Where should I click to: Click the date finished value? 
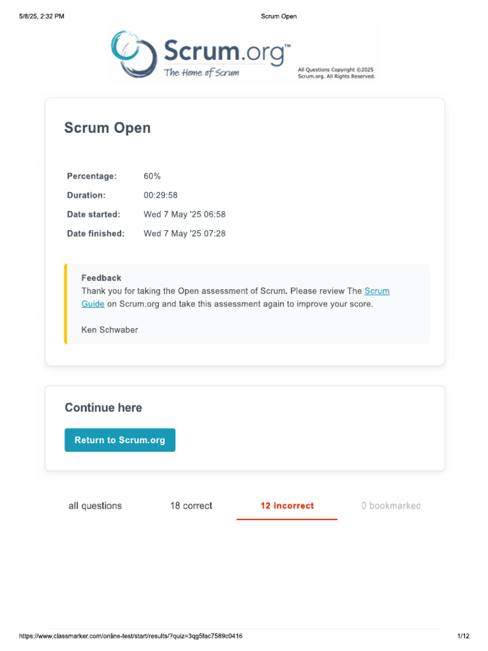[184, 233]
